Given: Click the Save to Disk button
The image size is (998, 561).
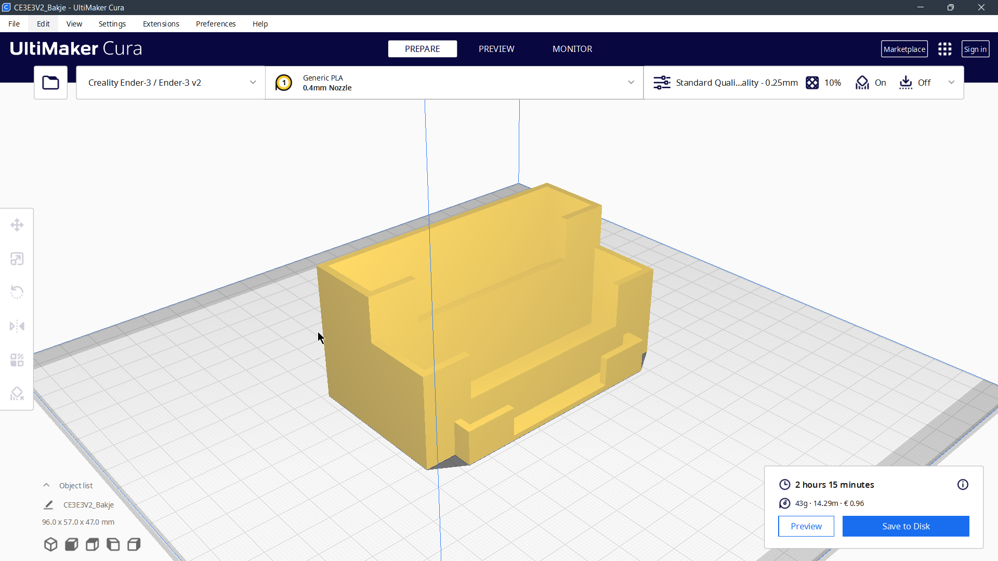Looking at the screenshot, I should click(x=905, y=526).
